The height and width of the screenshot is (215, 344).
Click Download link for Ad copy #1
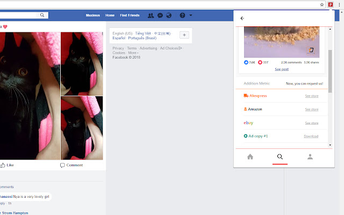click(311, 136)
